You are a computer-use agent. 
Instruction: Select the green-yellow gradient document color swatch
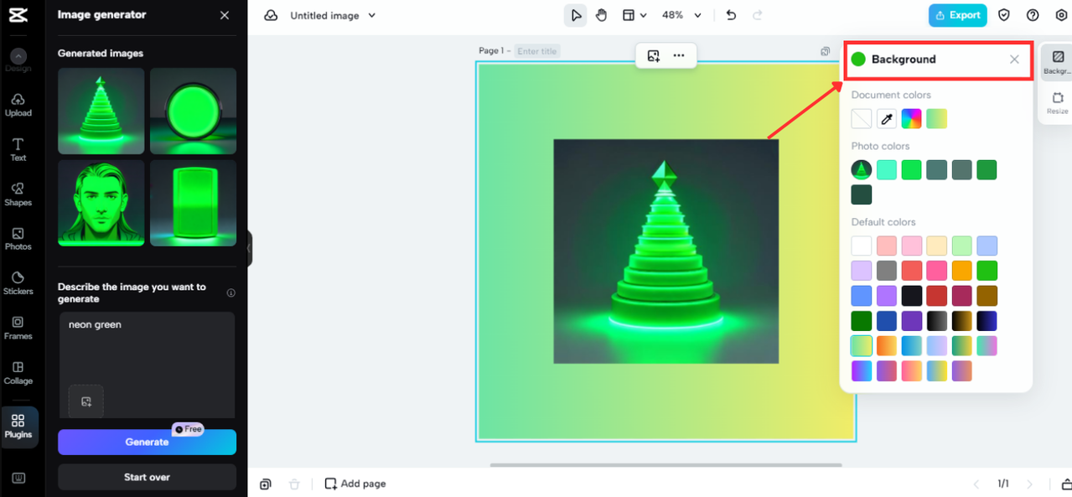937,119
